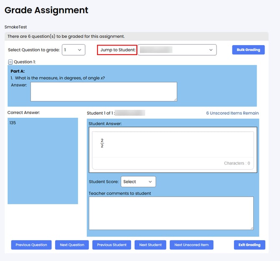Click the highlighted Jump to Student label

tap(117, 50)
